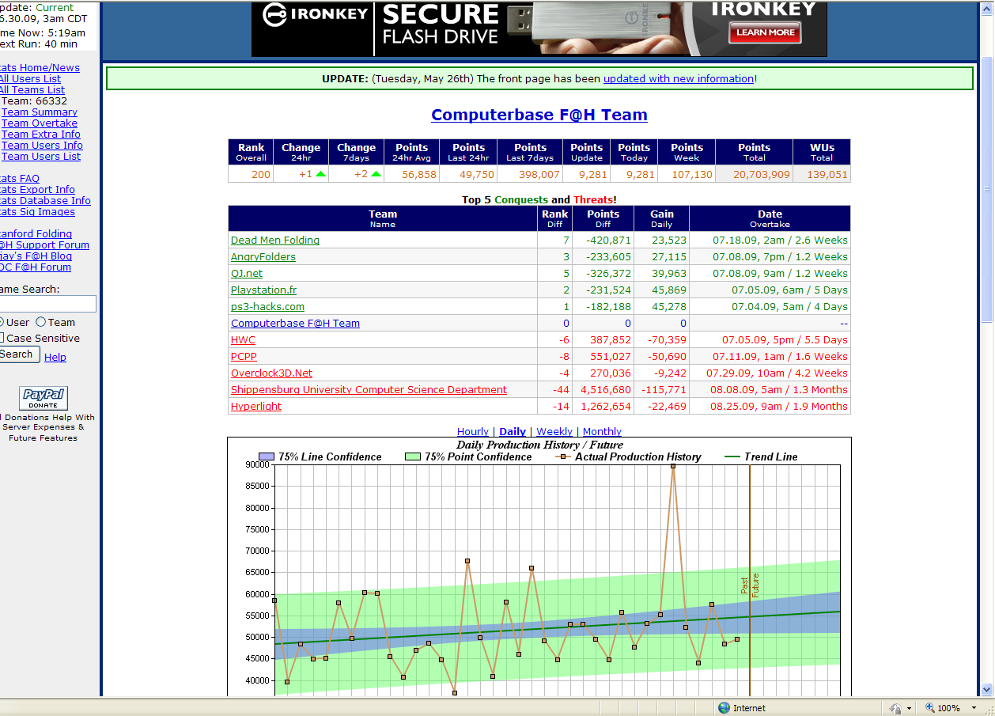The width and height of the screenshot is (995, 716).
Task: Go to Stats Home/News page
Action: (40, 68)
